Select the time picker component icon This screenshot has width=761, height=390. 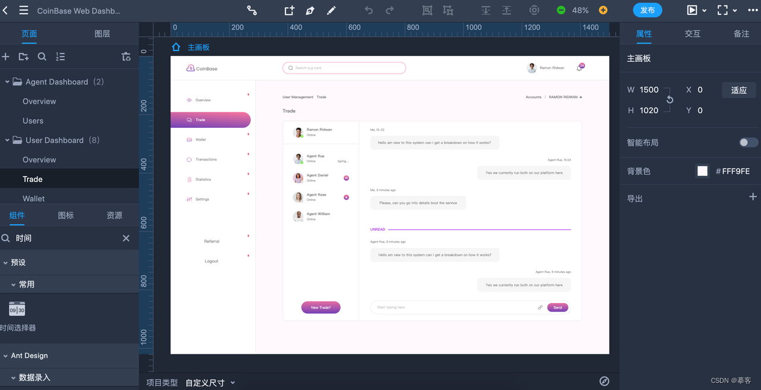click(x=17, y=309)
